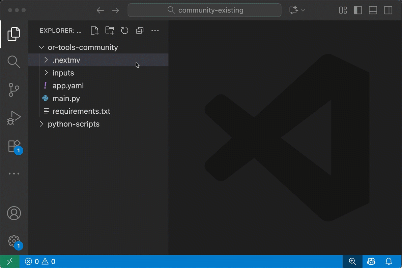This screenshot has width=402, height=268.
Task: Open the requirements.txt file
Action: point(98,111)
